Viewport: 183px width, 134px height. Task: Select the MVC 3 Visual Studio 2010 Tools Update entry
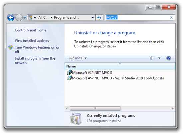point(118,78)
